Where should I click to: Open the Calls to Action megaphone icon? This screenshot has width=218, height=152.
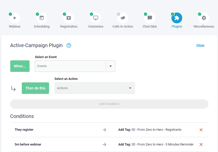tap(123, 18)
